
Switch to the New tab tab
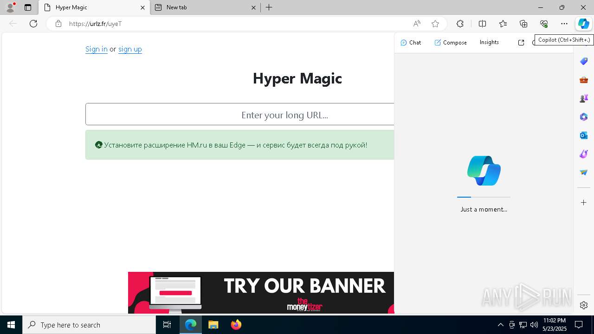[205, 7]
